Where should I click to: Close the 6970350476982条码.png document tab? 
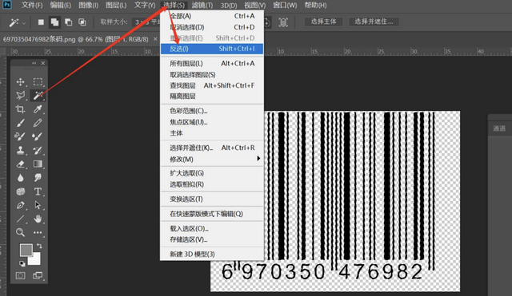pyautogui.click(x=155, y=39)
